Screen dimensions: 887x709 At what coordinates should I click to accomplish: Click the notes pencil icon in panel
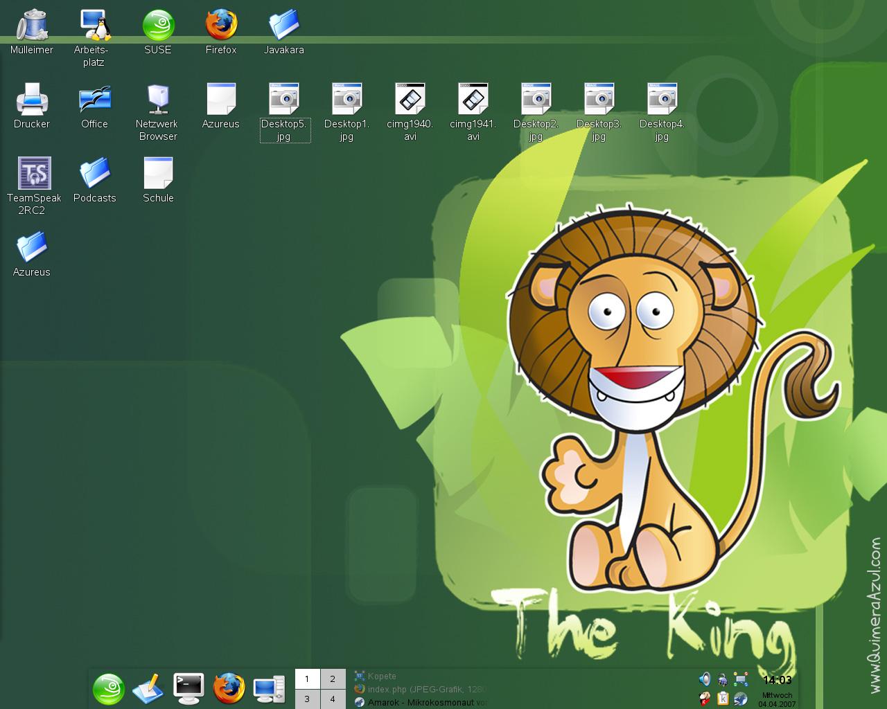click(148, 689)
